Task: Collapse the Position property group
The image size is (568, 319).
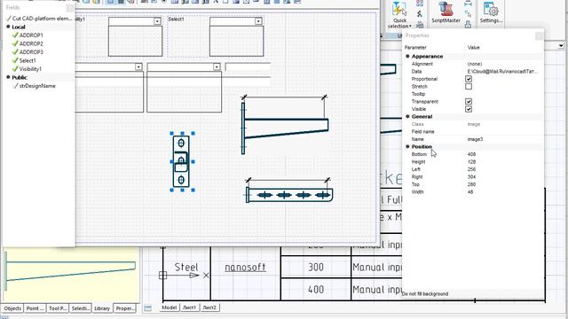Action: point(407,146)
